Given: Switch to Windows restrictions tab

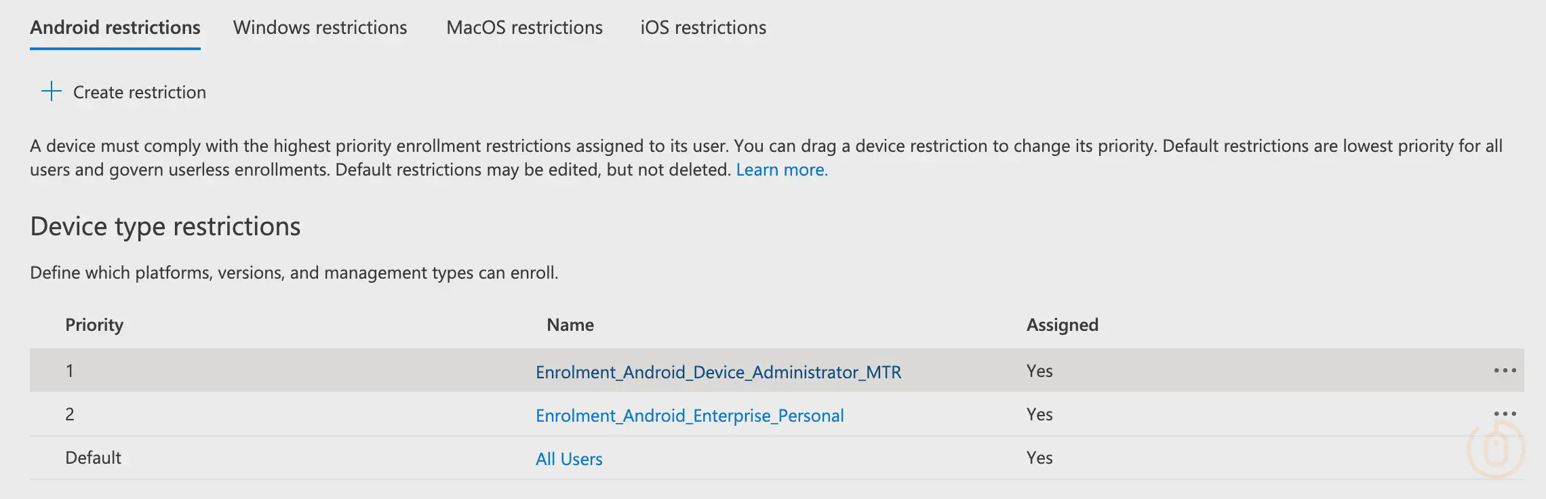Looking at the screenshot, I should pyautogui.click(x=320, y=28).
